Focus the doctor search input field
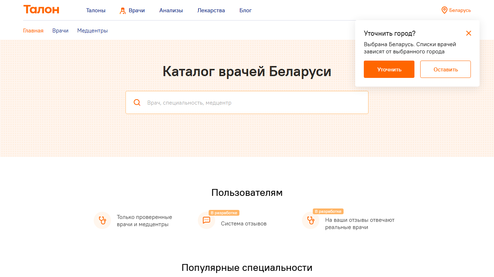Image resolution: width=494 pixels, height=277 pixels. coord(247,102)
